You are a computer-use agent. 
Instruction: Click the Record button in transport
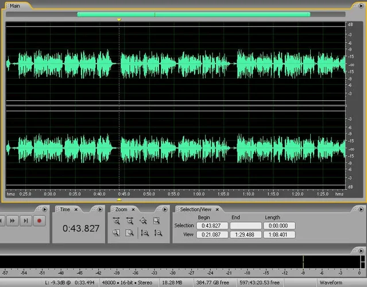coord(39,220)
